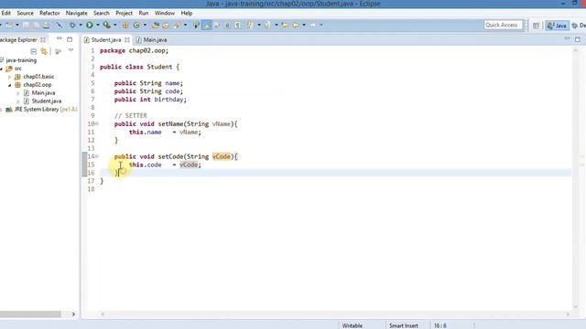Viewport: 586px width, 329px height.
Task: Open the Window menu
Action: coord(165,13)
